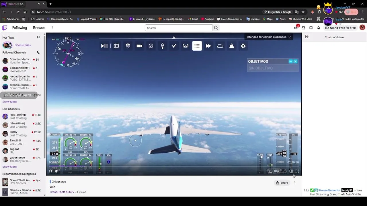Click the Twitch search input field

click(179, 28)
